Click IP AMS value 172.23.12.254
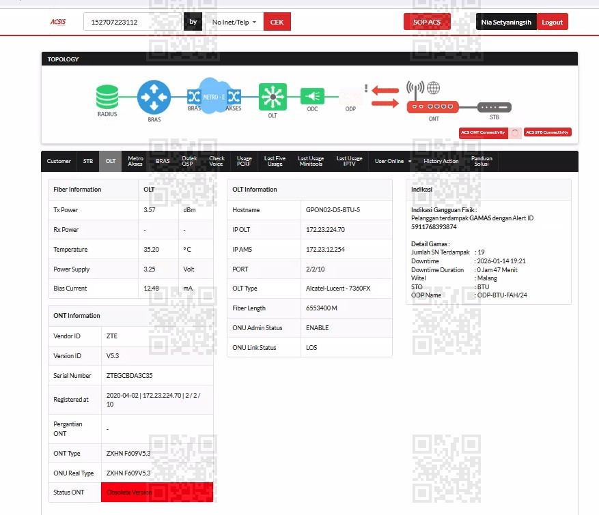This screenshot has width=599, height=515. (325, 250)
